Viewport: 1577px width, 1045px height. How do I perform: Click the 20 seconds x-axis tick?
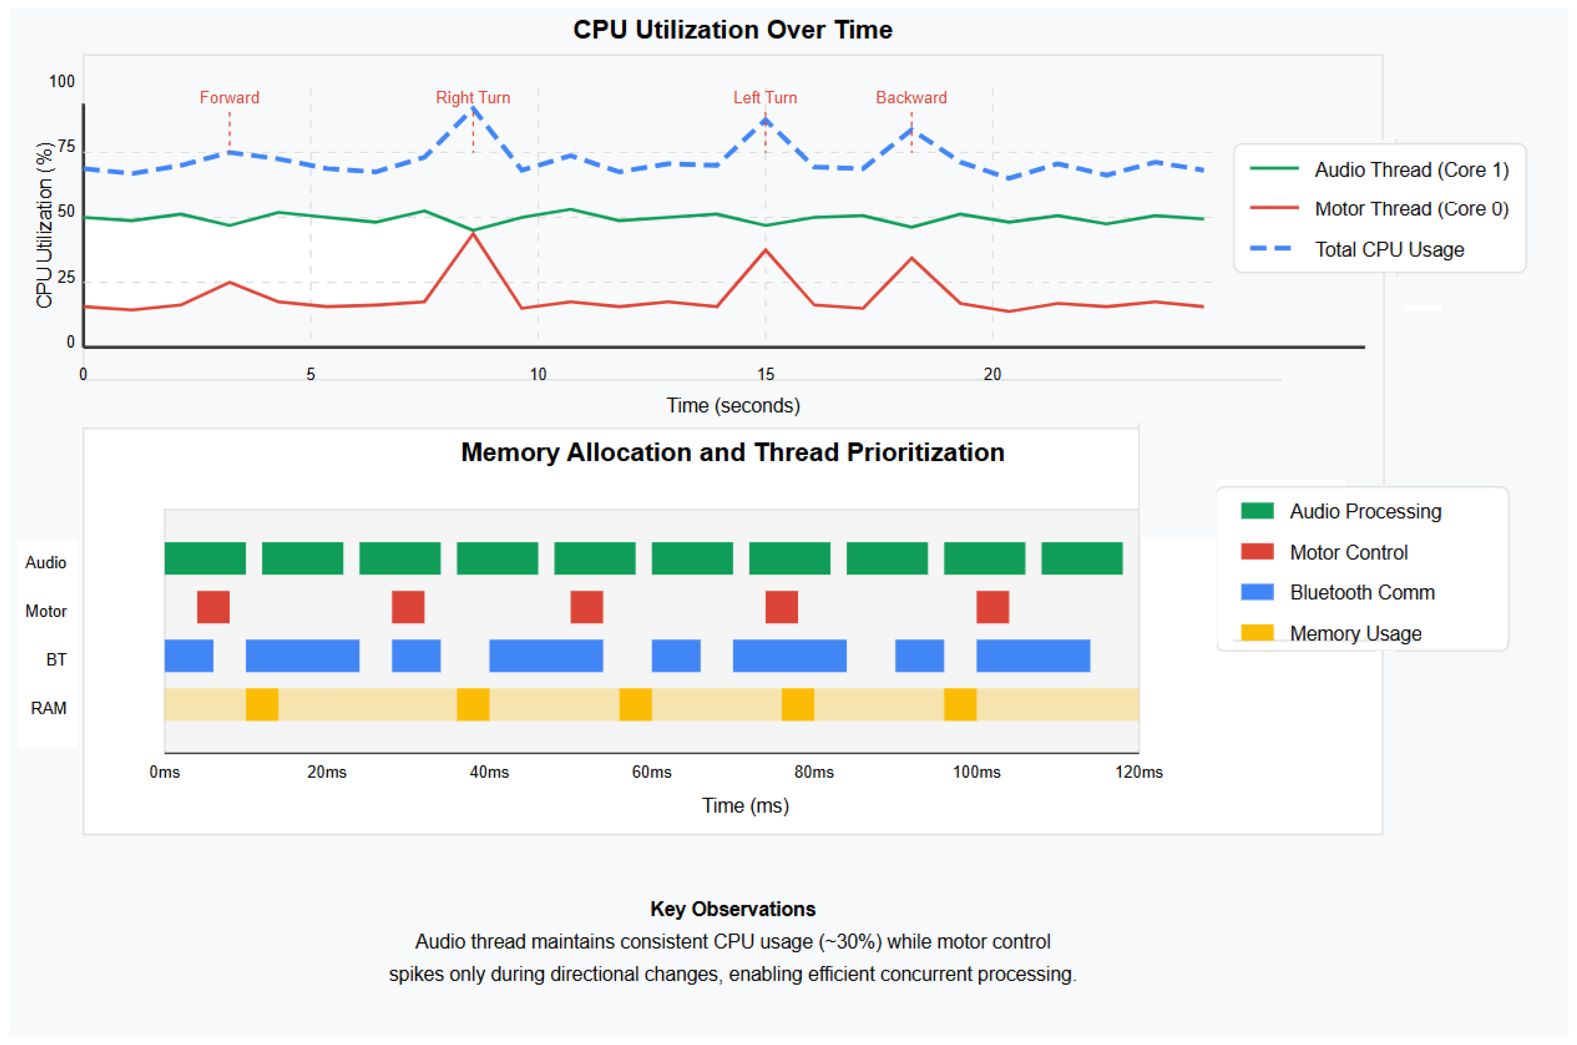click(x=993, y=374)
